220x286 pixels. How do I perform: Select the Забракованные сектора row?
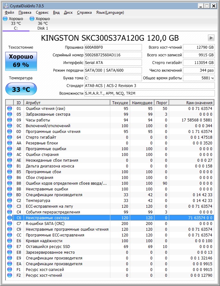tap(110, 114)
